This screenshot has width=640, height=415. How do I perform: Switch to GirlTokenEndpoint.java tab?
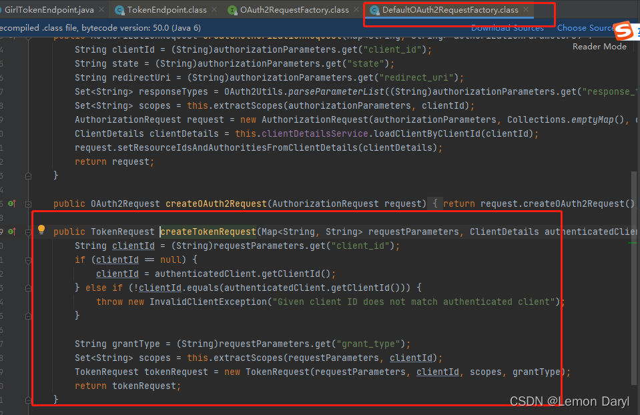[49, 10]
